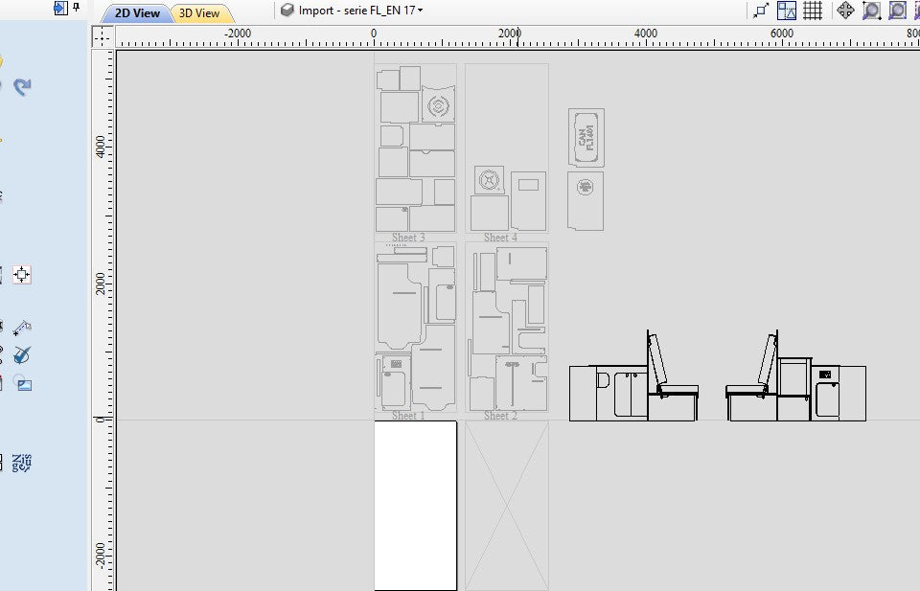Image resolution: width=920 pixels, height=591 pixels.
Task: Select the pan view tool
Action: click(845, 11)
